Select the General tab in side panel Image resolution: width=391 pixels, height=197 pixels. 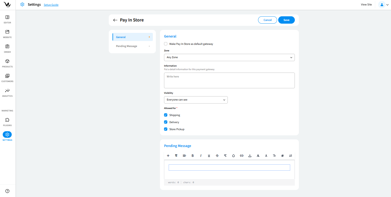pos(121,37)
